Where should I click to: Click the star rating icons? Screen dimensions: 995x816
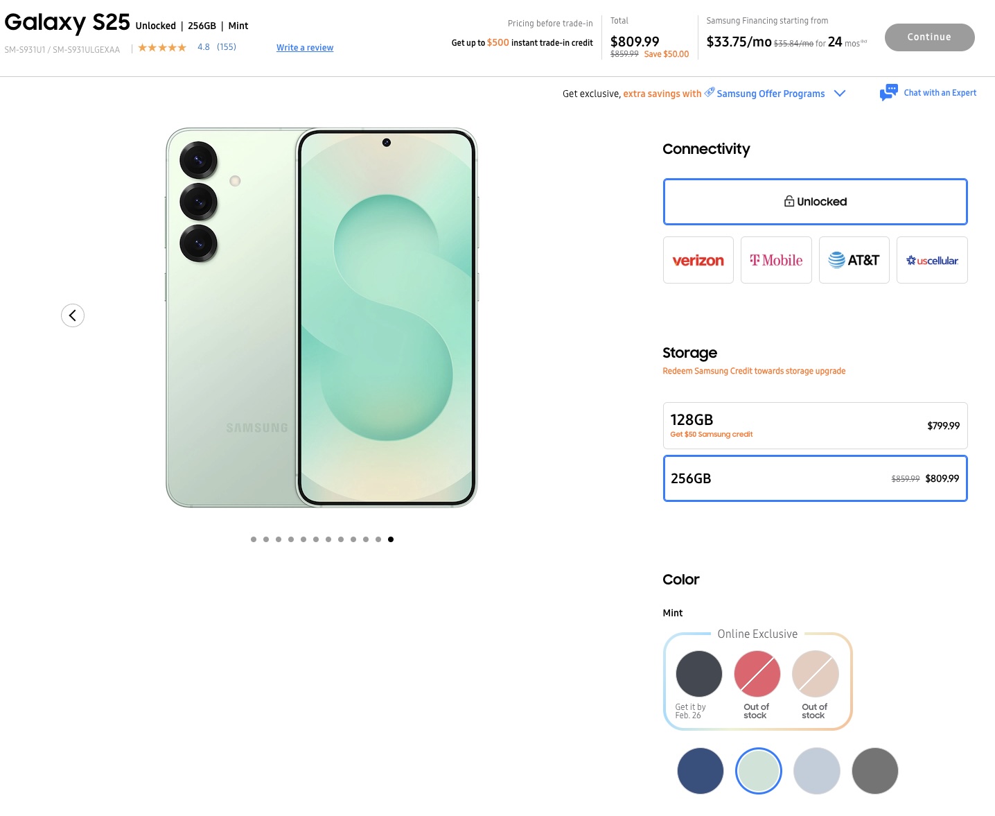(x=162, y=48)
